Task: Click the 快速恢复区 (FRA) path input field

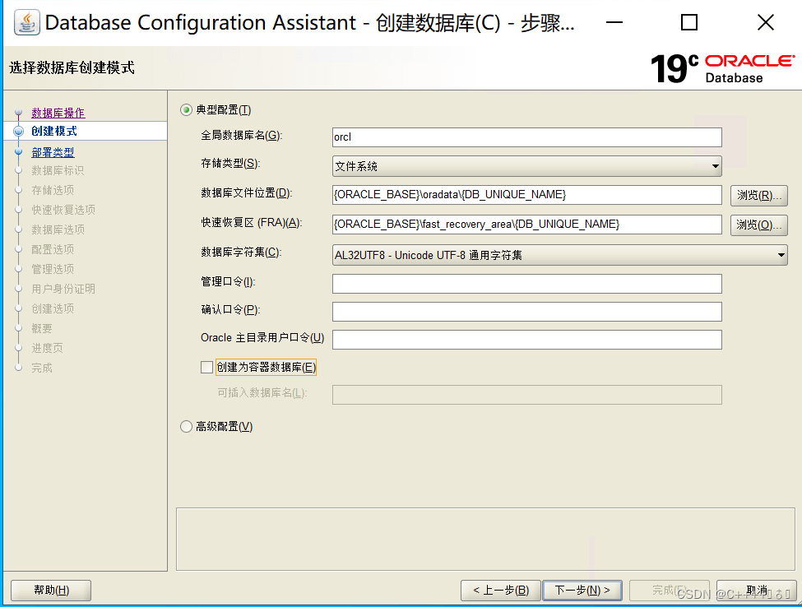Action: point(526,225)
